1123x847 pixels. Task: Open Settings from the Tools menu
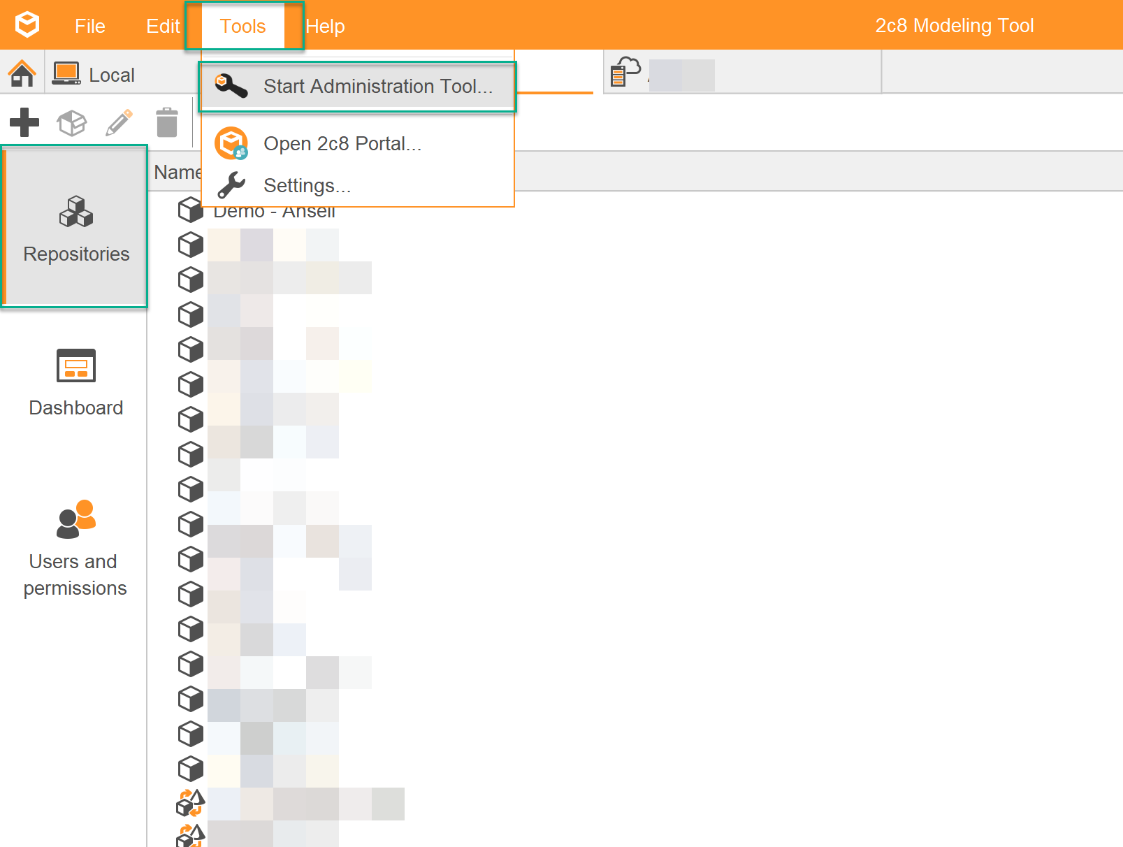click(x=307, y=185)
